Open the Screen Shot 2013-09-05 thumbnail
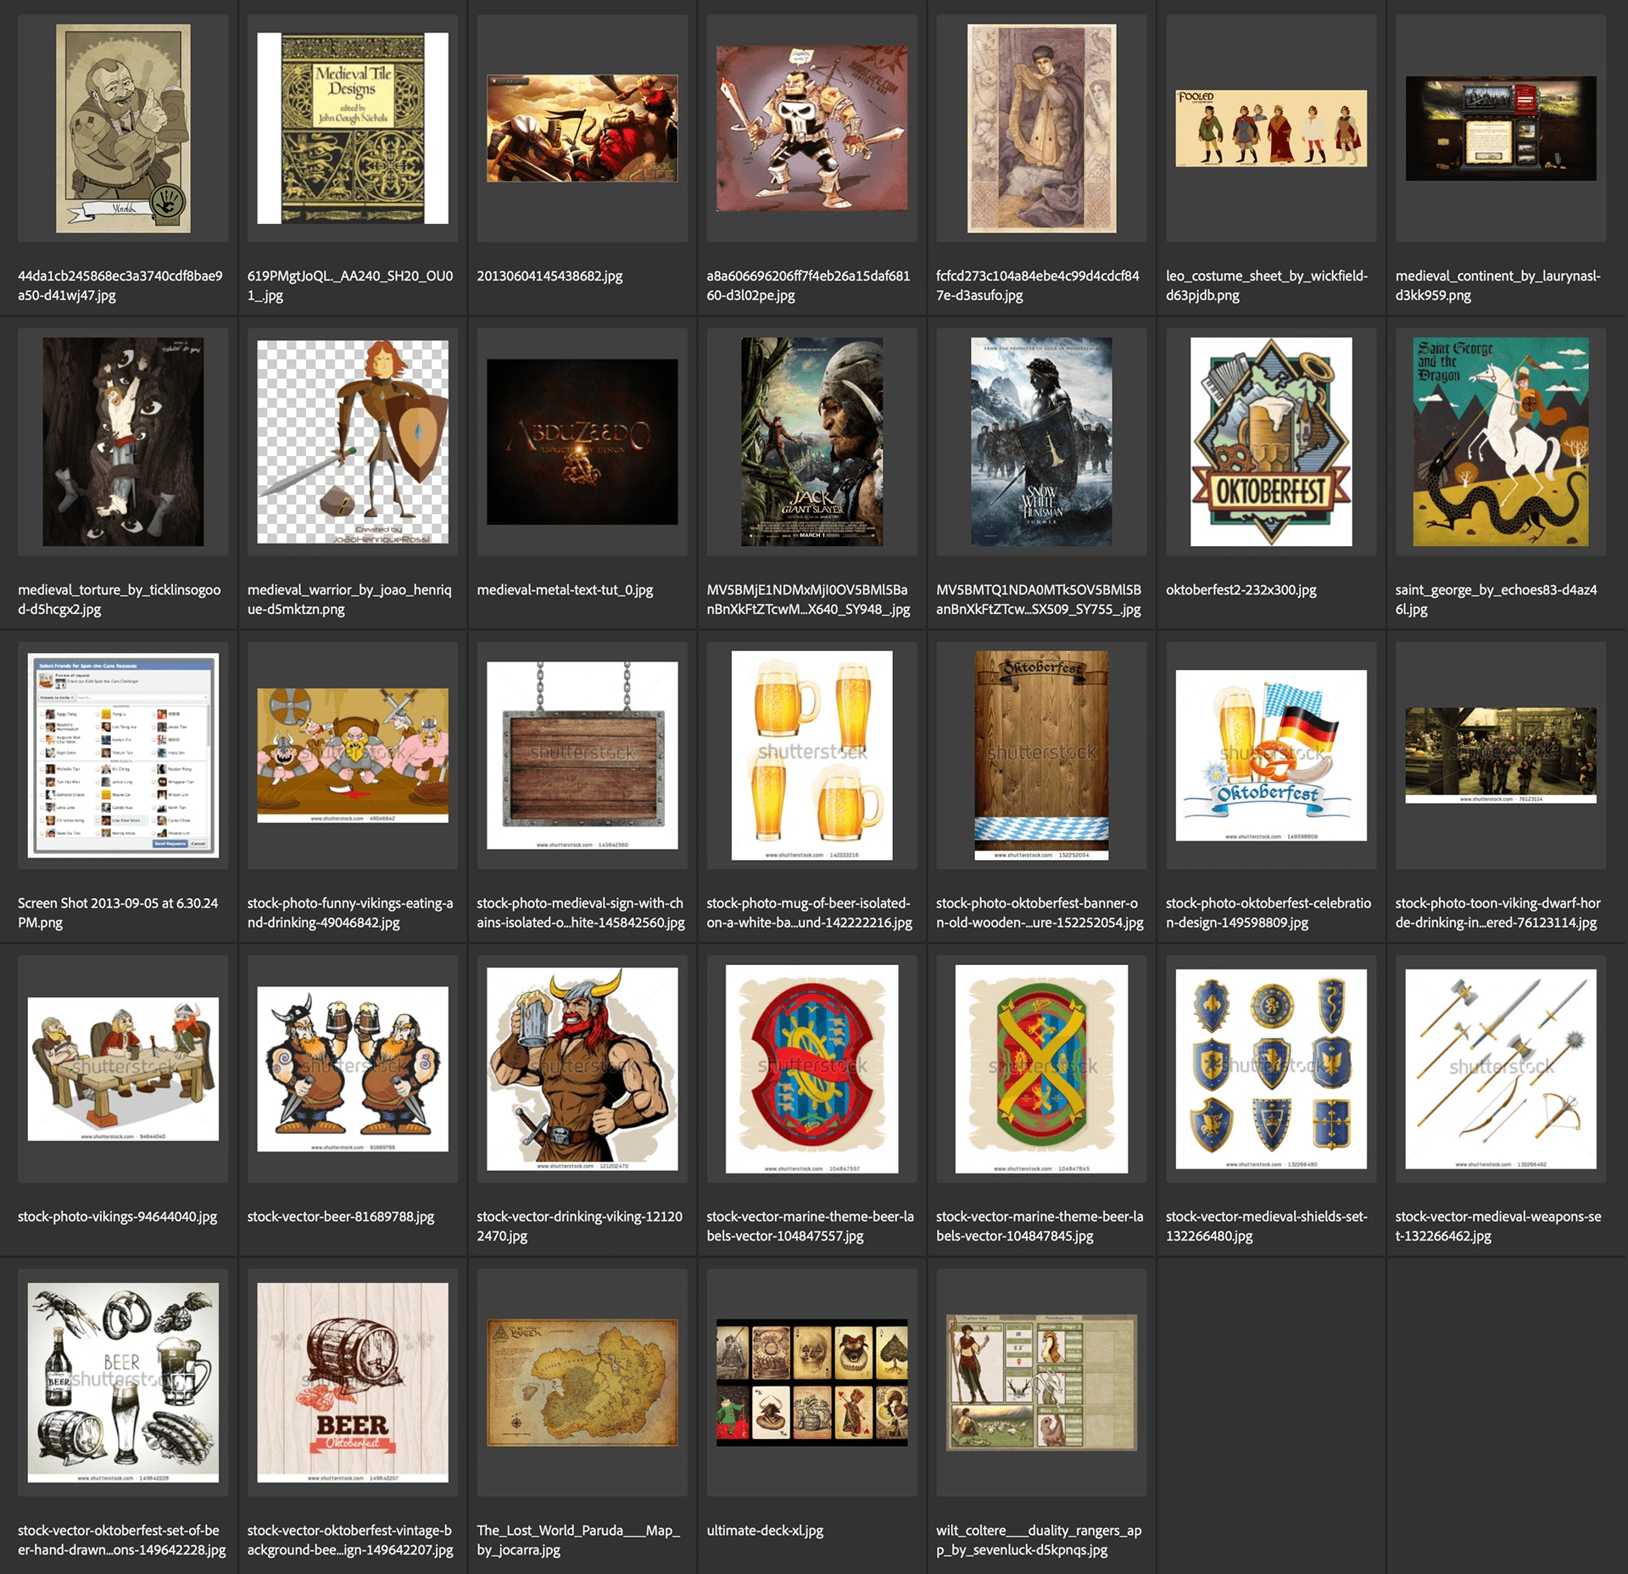 tap(123, 755)
